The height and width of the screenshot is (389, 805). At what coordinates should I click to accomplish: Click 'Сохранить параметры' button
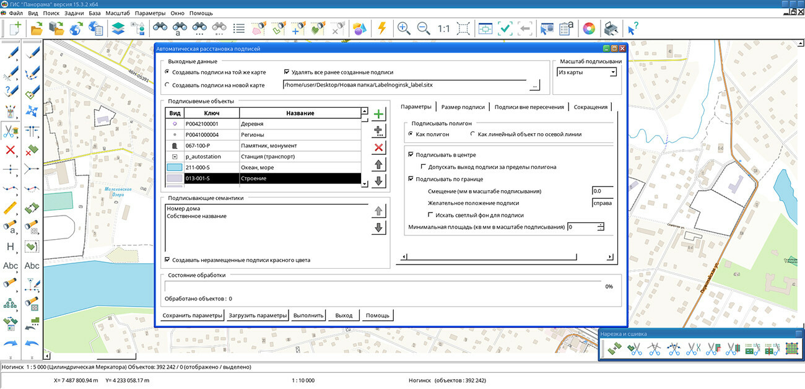pyautogui.click(x=192, y=315)
